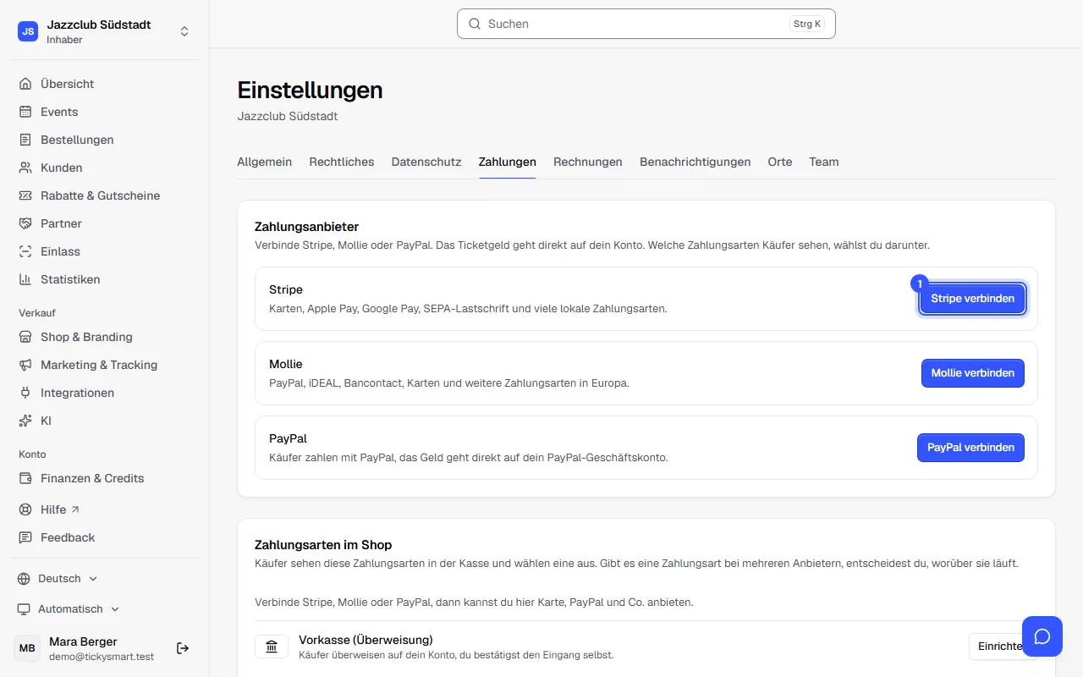Focus the Suchen search field

(x=646, y=24)
